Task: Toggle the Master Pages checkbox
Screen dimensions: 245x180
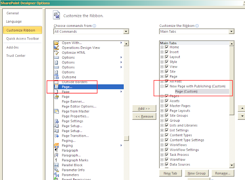Action: (167, 106)
